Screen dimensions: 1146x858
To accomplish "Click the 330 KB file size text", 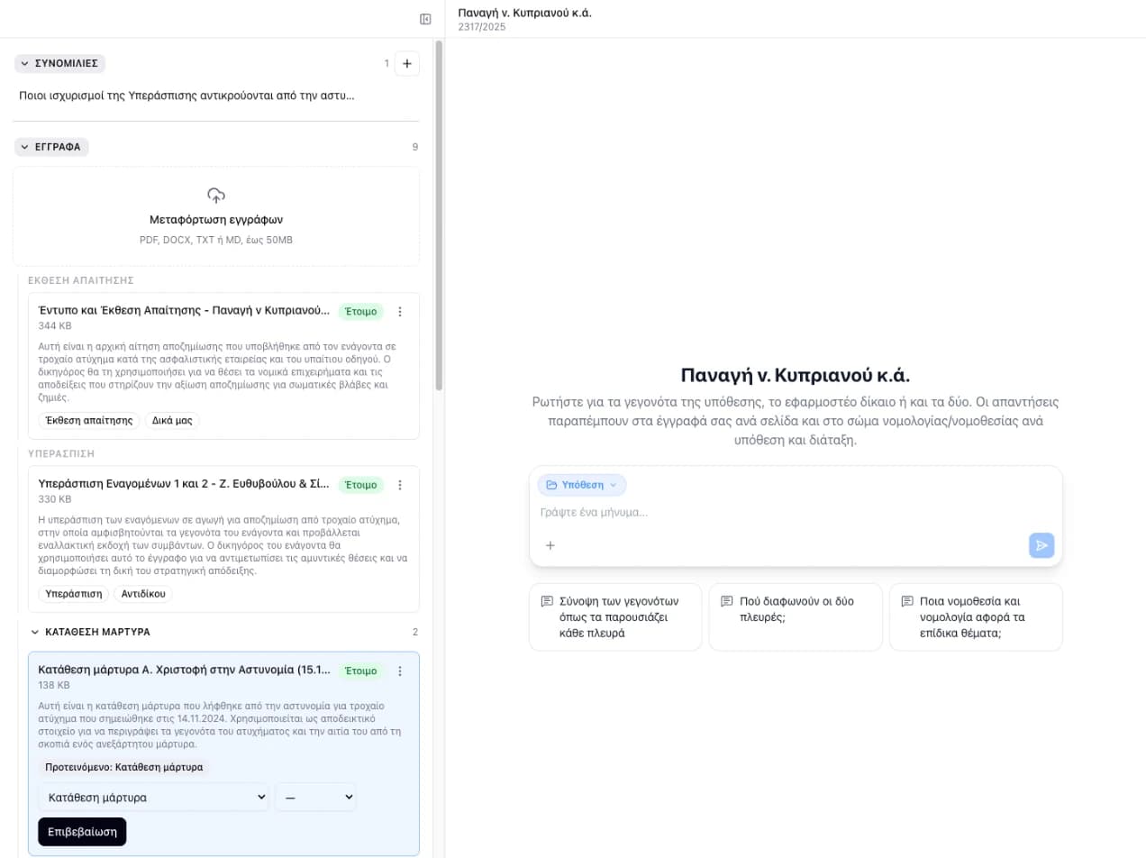I will pos(55,499).
